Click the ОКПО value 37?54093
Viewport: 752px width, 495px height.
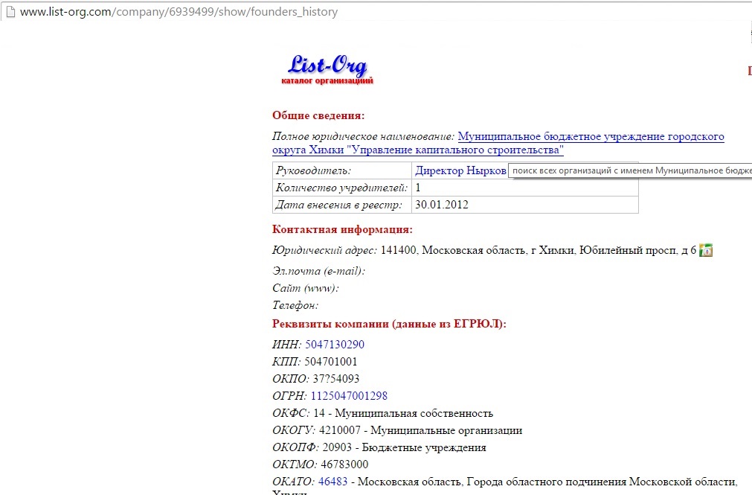(336, 378)
